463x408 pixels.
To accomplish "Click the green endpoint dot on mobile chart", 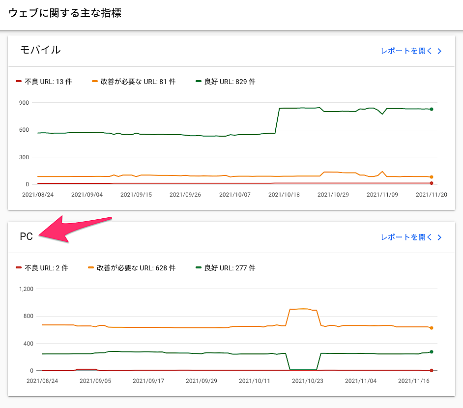I will pos(432,109).
